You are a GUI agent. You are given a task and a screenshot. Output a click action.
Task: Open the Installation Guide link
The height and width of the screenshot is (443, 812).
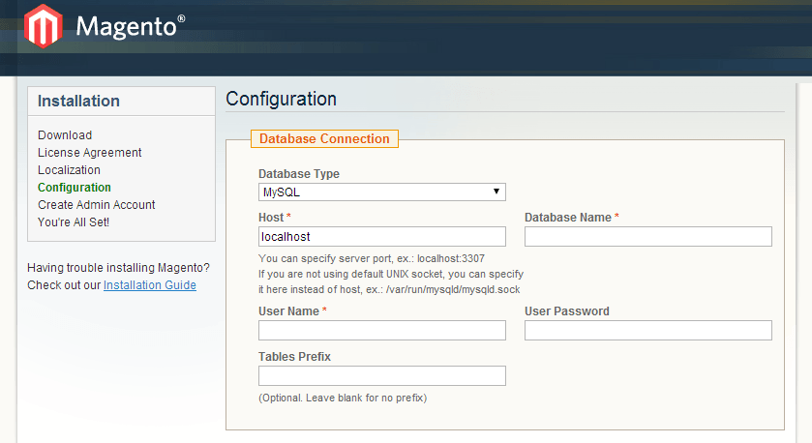click(x=150, y=285)
